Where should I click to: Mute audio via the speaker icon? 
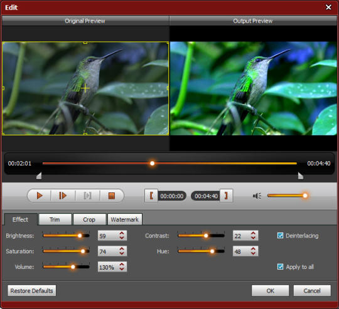coord(257,196)
